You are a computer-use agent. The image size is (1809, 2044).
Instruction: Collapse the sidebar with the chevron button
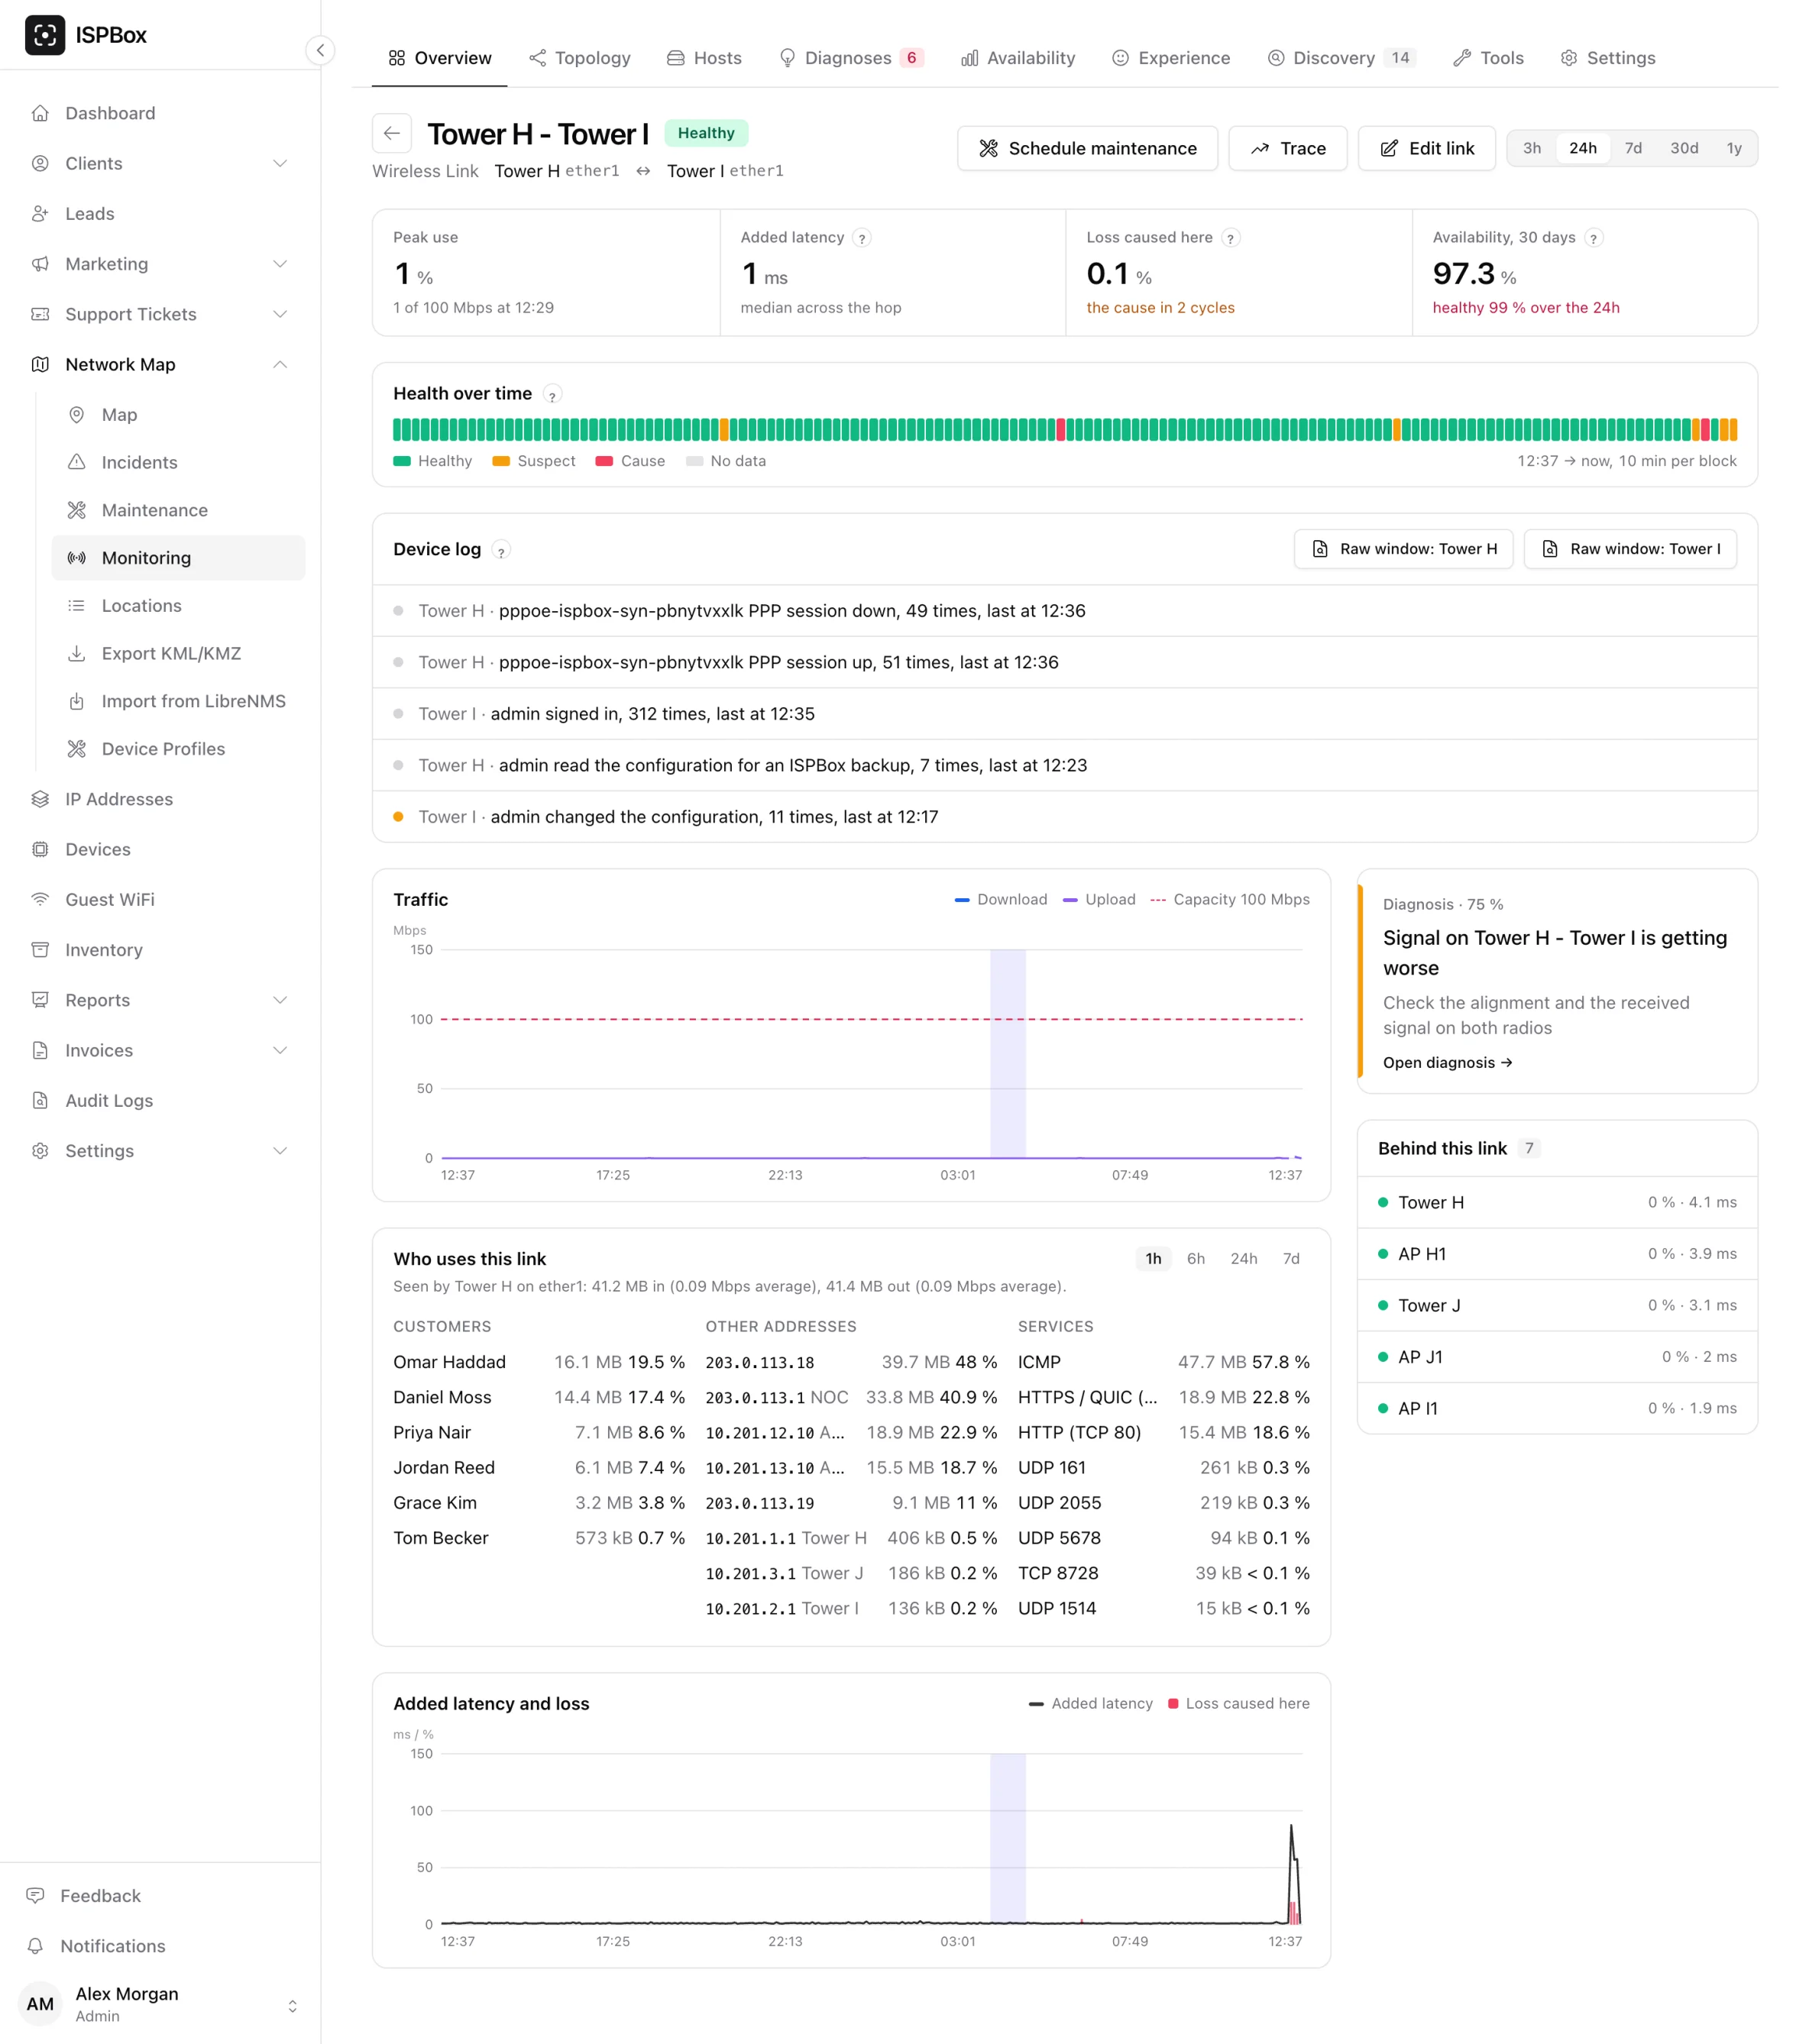click(x=320, y=50)
